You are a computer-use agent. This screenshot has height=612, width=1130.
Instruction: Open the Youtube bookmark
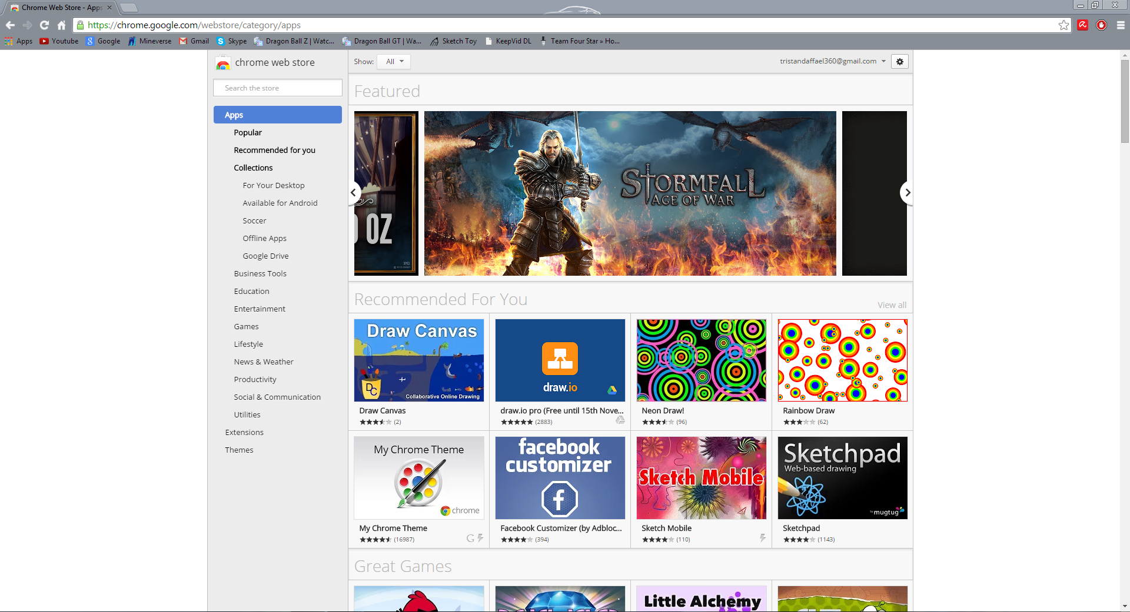click(59, 41)
